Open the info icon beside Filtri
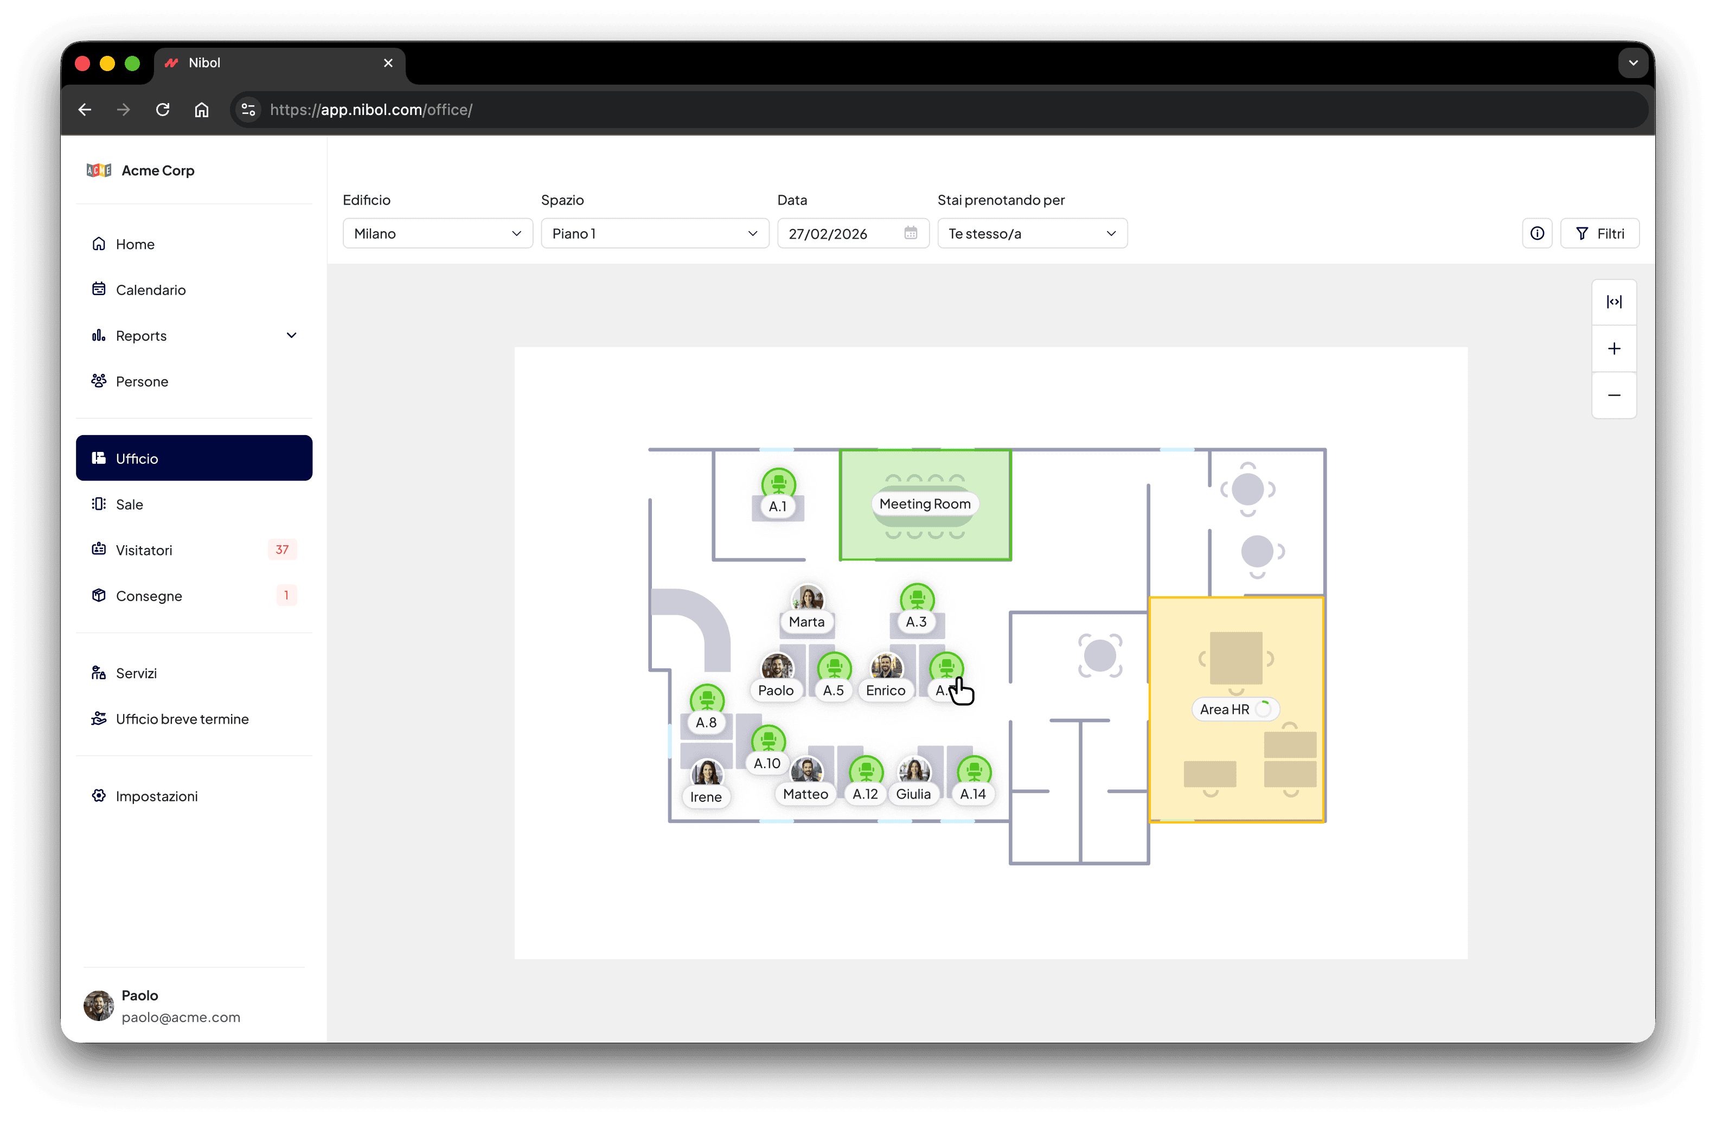Image resolution: width=1716 pixels, height=1123 pixels. [x=1537, y=234]
